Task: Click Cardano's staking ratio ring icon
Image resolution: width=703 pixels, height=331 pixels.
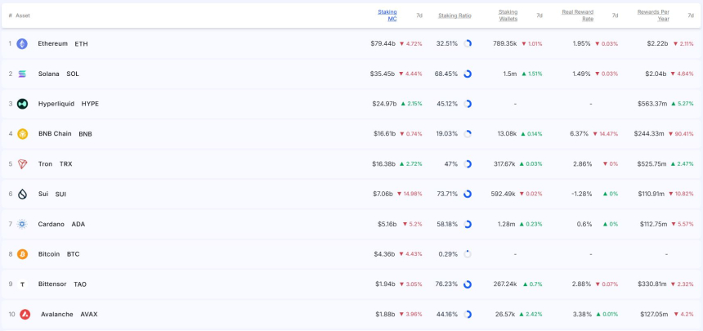Action: point(468,224)
